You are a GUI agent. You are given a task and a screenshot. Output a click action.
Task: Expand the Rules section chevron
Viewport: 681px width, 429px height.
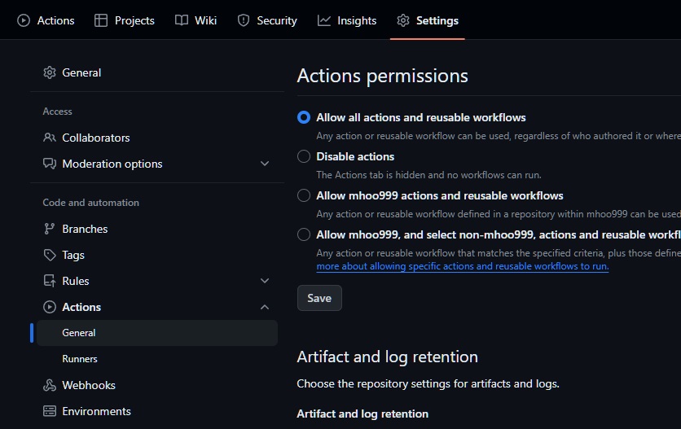[265, 281]
